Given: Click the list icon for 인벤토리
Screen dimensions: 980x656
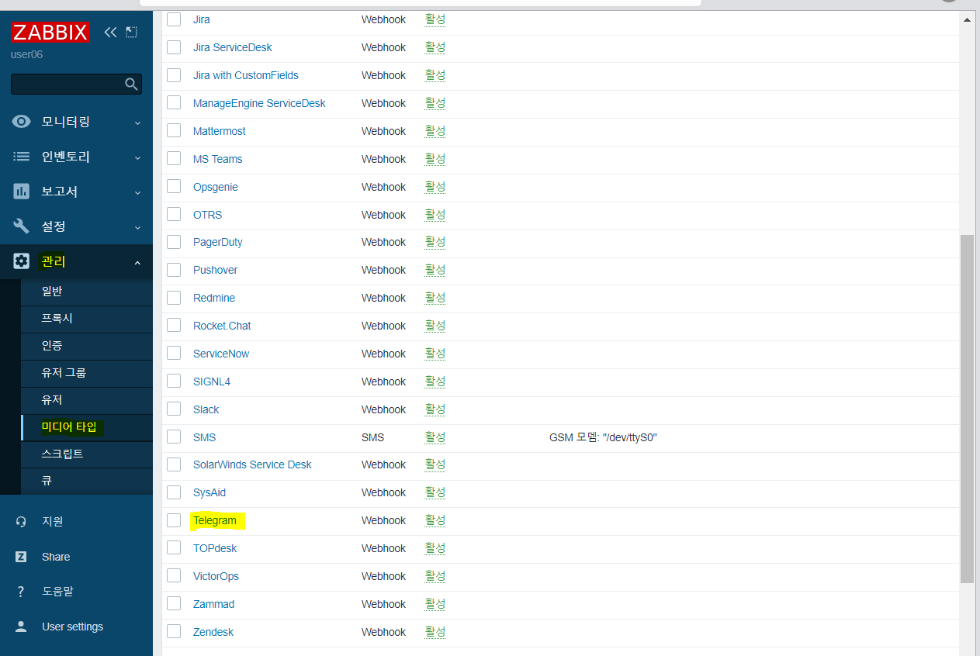Looking at the screenshot, I should (x=22, y=157).
